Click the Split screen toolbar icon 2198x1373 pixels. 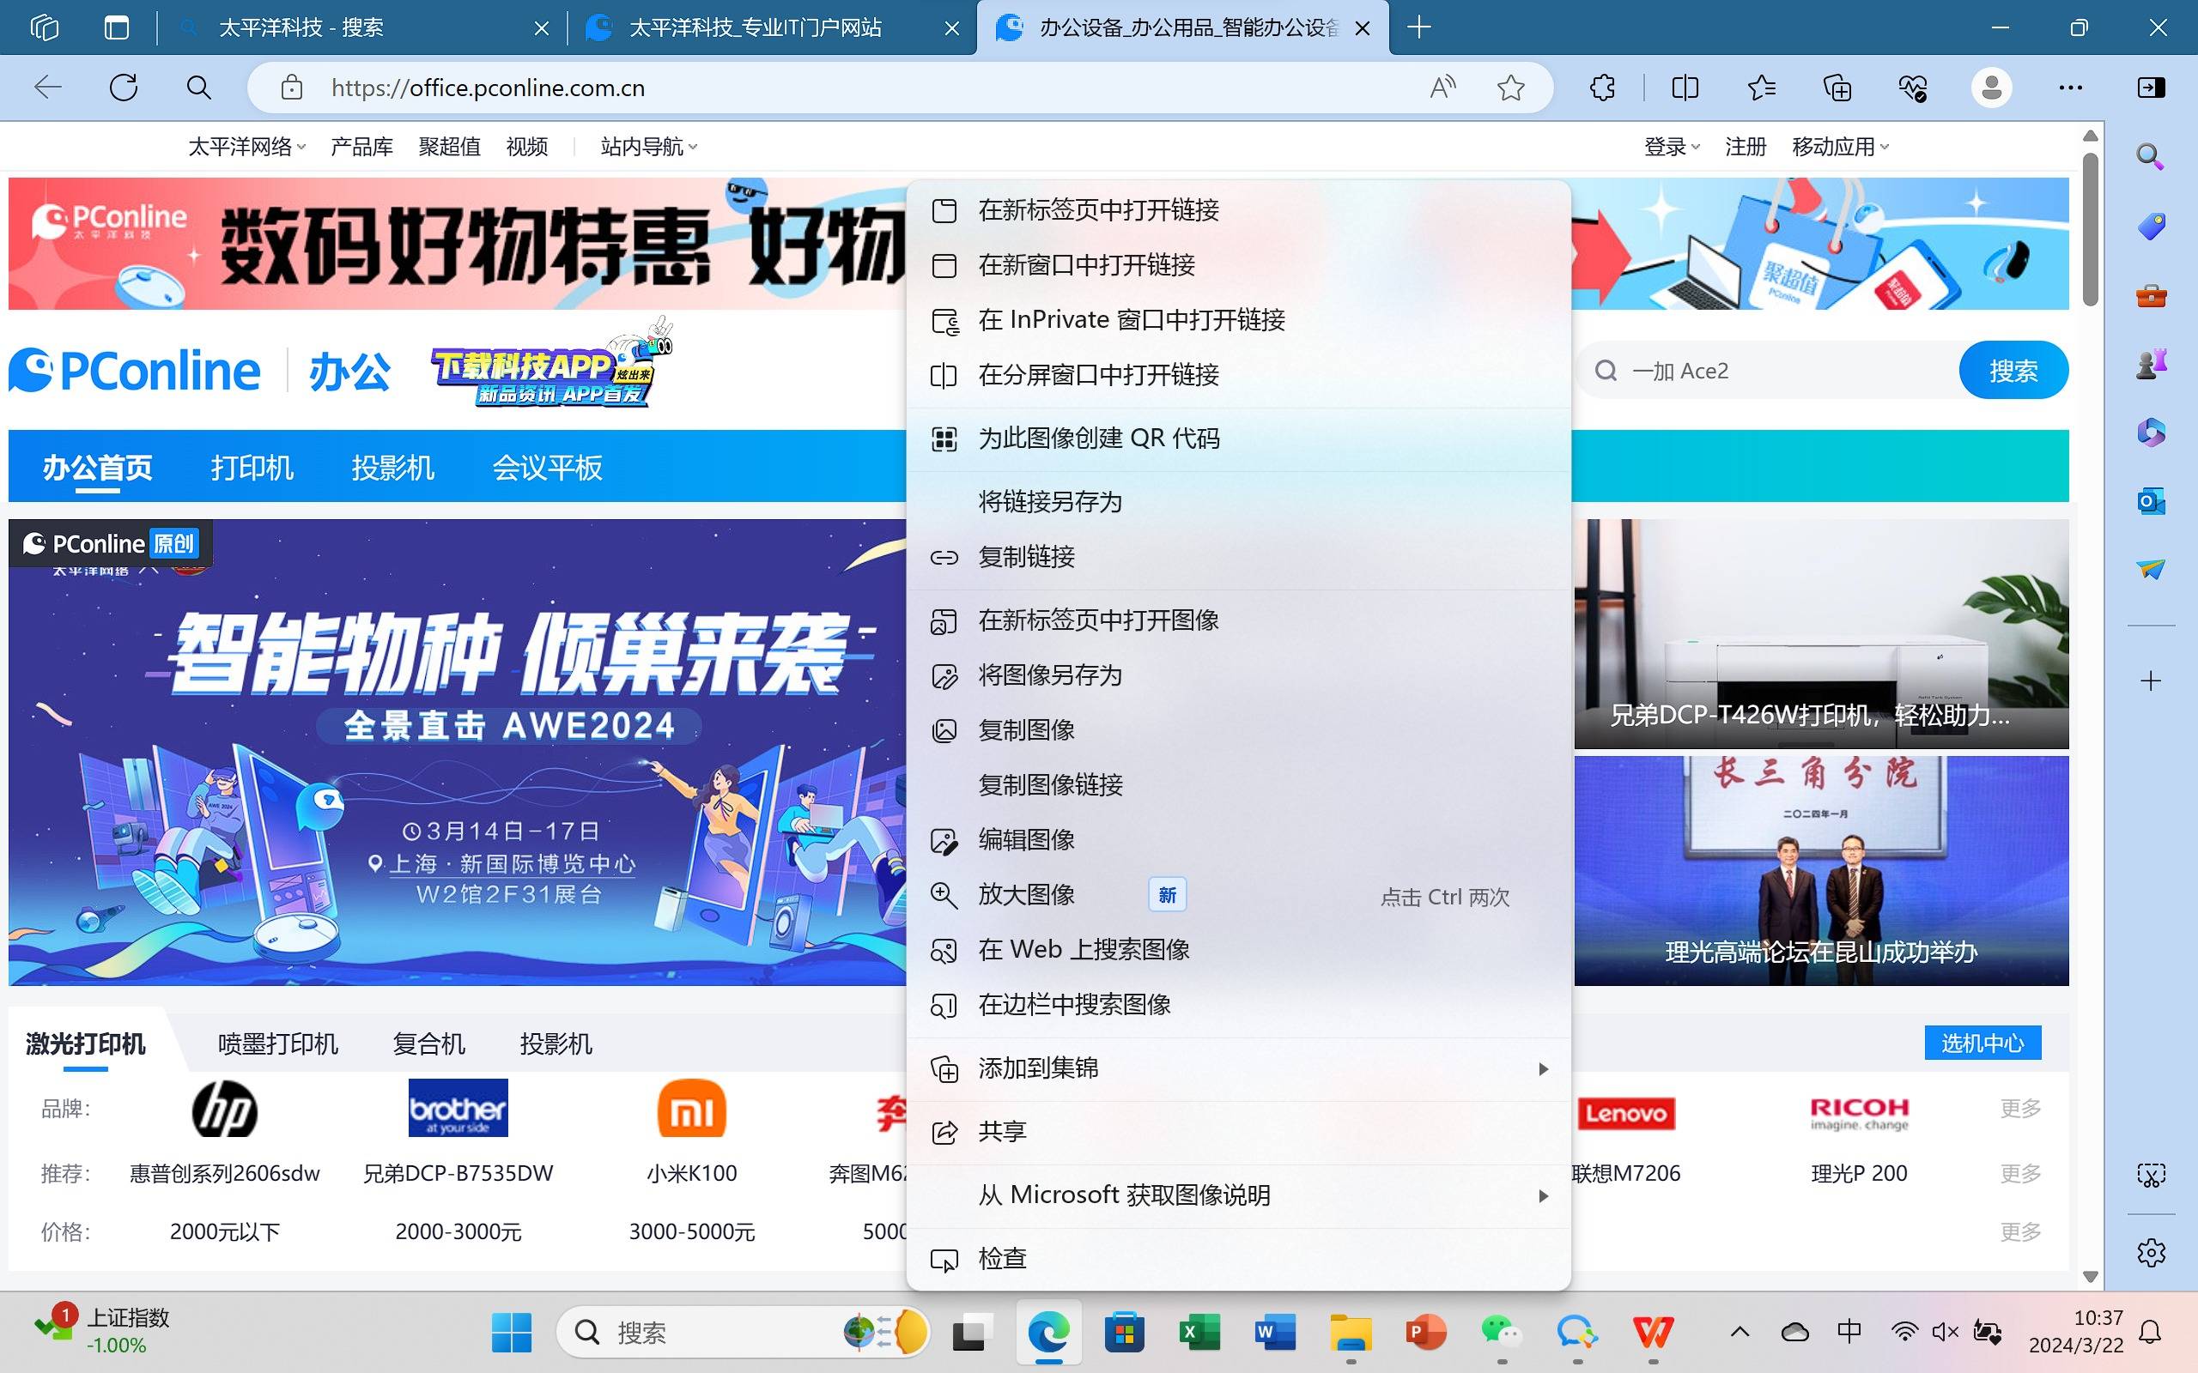1685,88
